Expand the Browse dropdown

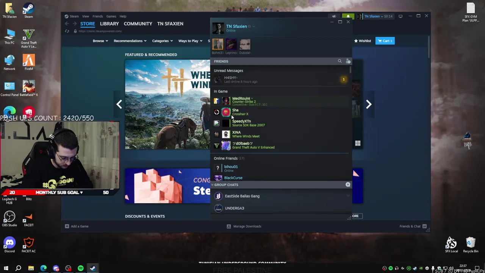pos(101,41)
